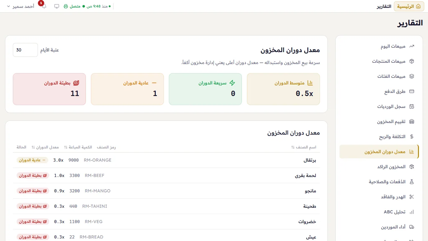This screenshot has width=428, height=241.
Task: Open the notifications bell icon
Action: click(44, 6)
